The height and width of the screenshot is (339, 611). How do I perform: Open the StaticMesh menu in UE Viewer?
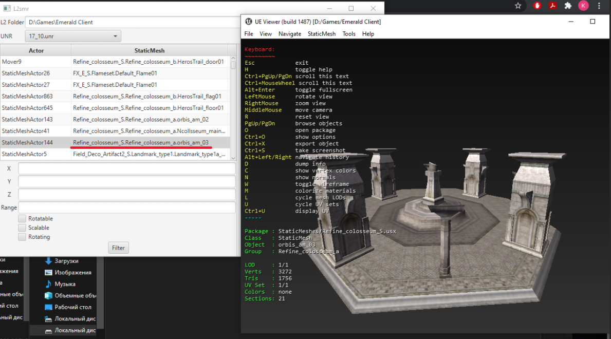click(321, 34)
